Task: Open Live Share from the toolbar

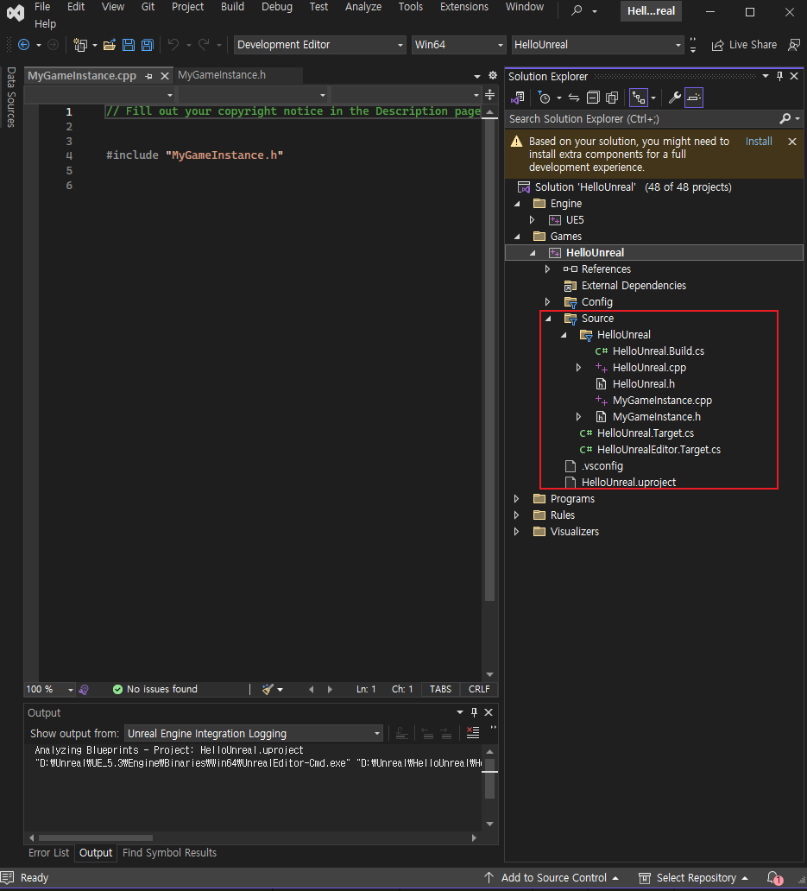Action: coord(744,45)
